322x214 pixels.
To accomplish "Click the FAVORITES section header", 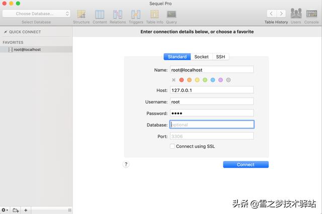I will (13, 42).
